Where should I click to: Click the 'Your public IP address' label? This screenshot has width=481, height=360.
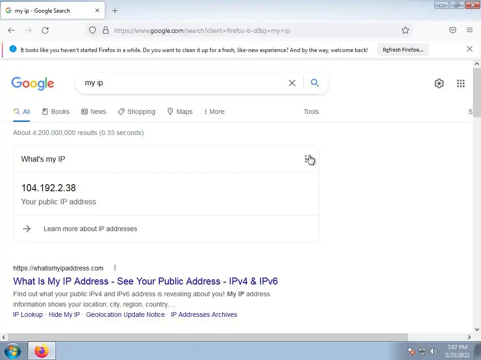tap(59, 202)
